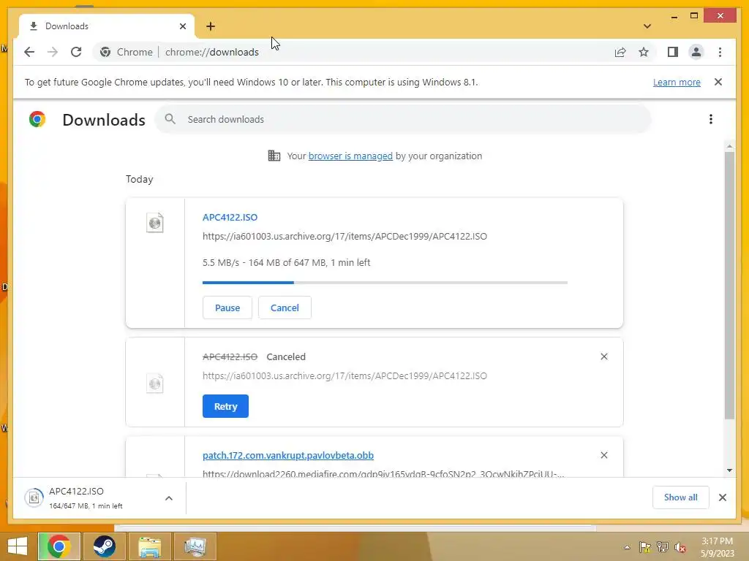
Task: Click scroll up arrow of page scrollbar
Action: click(x=729, y=146)
